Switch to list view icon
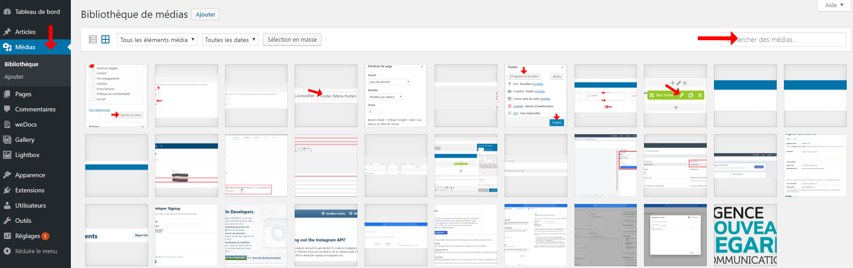The image size is (853, 268). coord(93,39)
